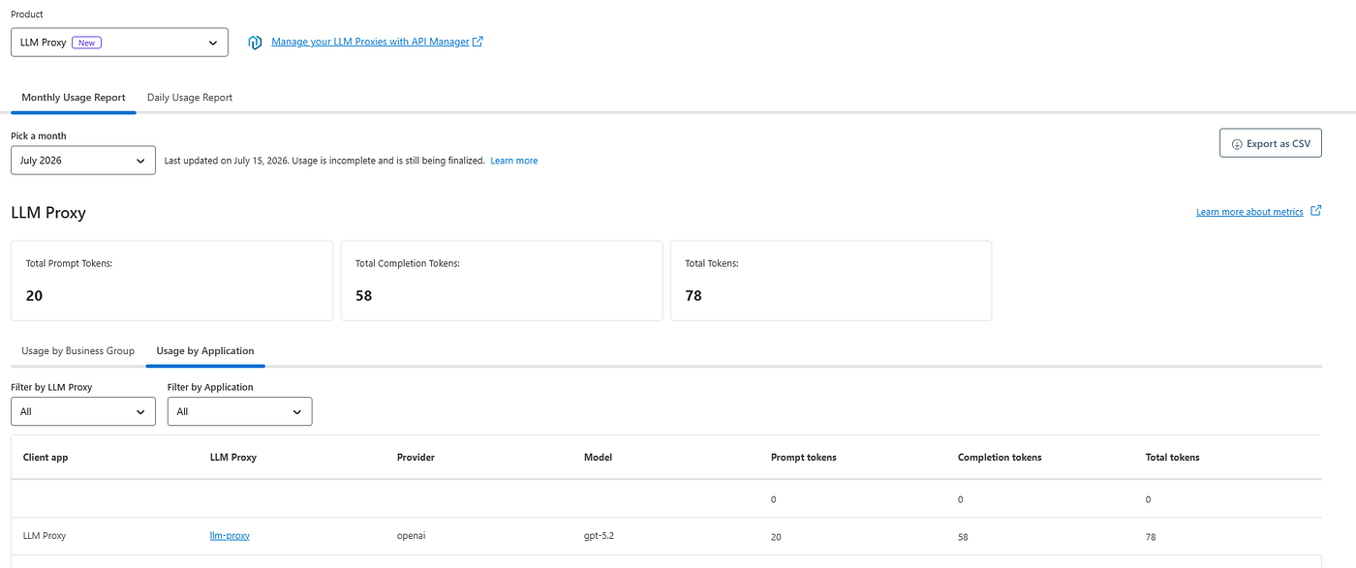Click the LLM Proxy client app cell

tap(45, 535)
